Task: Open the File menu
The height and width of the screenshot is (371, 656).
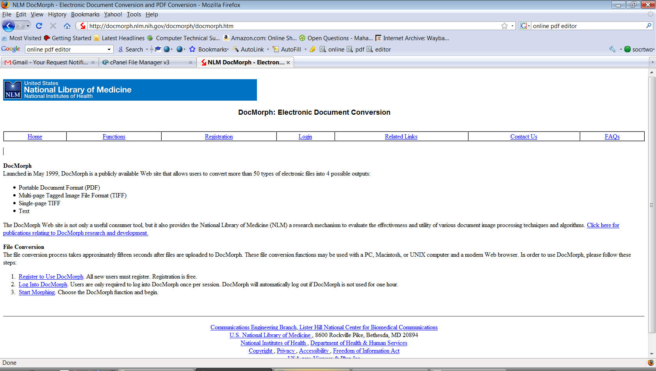Action: [x=7, y=14]
